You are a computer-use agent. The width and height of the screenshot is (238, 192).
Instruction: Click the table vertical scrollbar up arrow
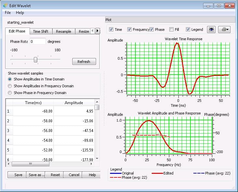[97, 102]
